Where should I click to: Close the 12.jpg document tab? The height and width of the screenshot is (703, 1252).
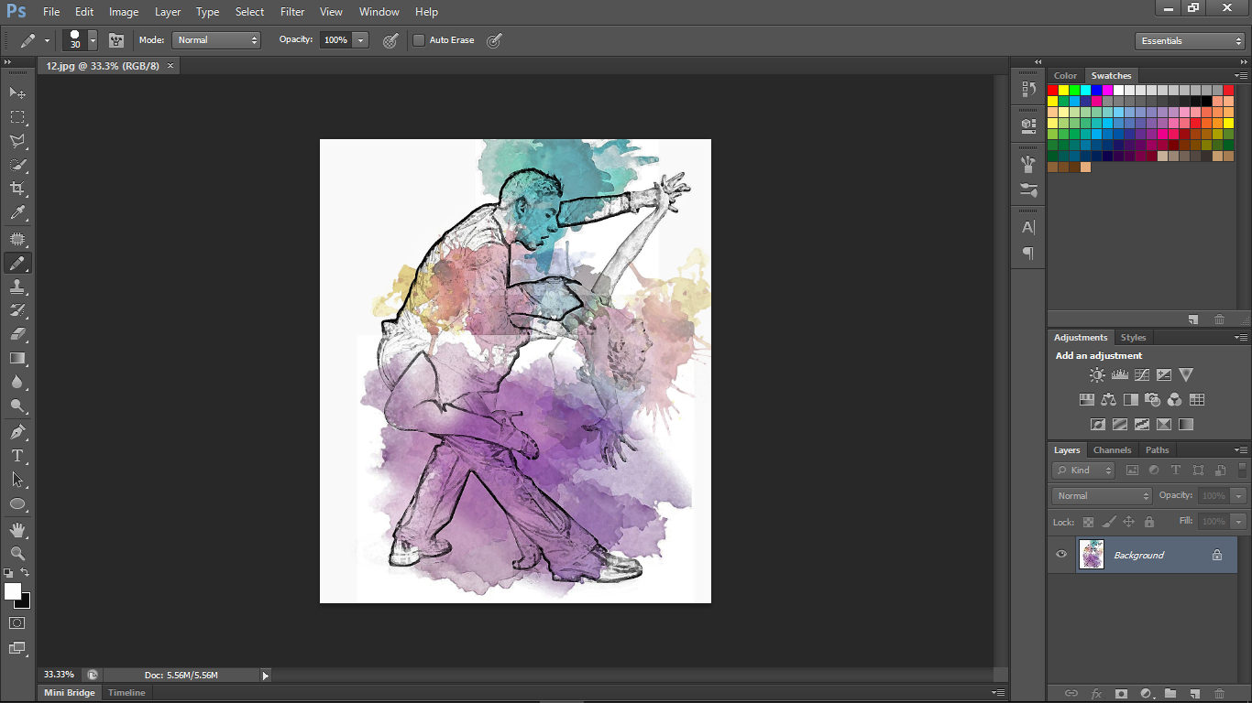(x=170, y=66)
